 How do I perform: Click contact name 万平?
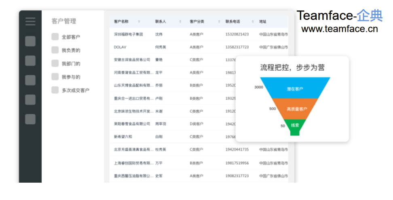tap(159, 163)
